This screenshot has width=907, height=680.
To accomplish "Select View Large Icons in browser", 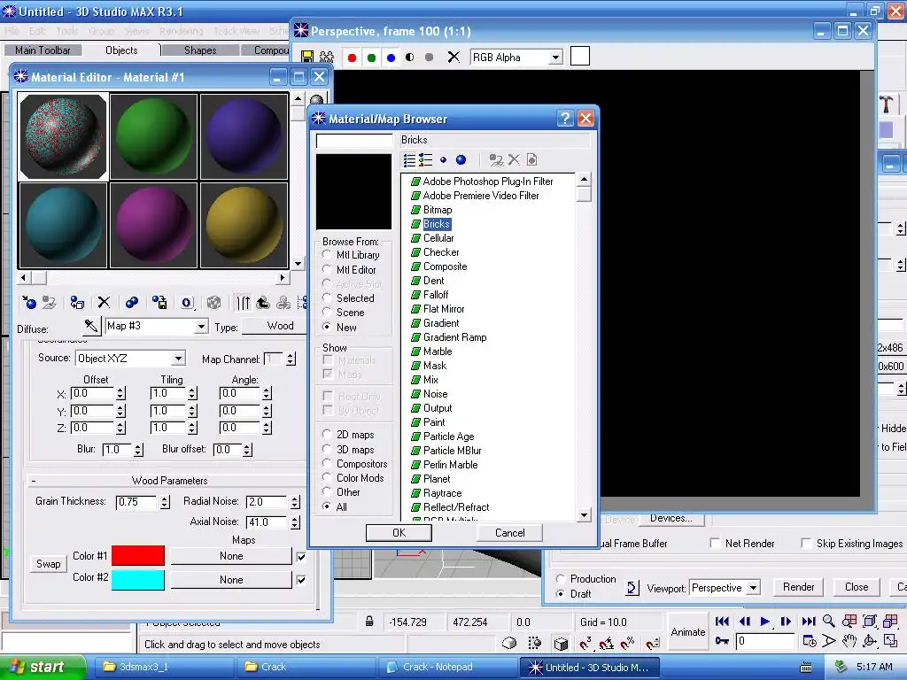I will click(x=461, y=160).
